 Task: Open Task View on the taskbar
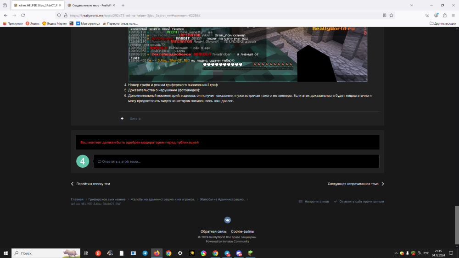pyautogui.click(x=86, y=253)
